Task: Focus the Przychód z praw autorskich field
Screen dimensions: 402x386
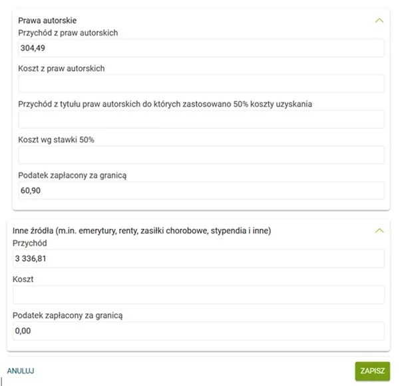Action: [201, 48]
